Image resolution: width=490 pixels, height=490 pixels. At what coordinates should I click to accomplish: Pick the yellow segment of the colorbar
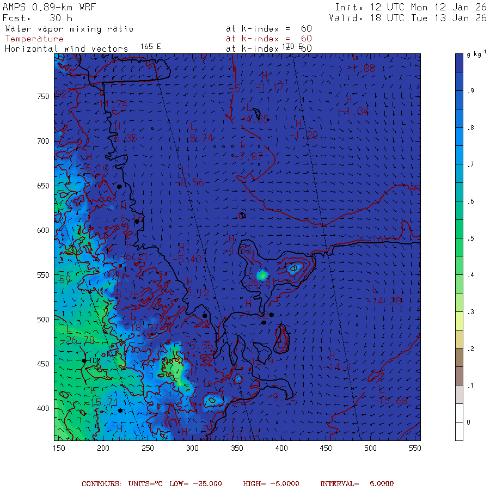[x=459, y=321]
